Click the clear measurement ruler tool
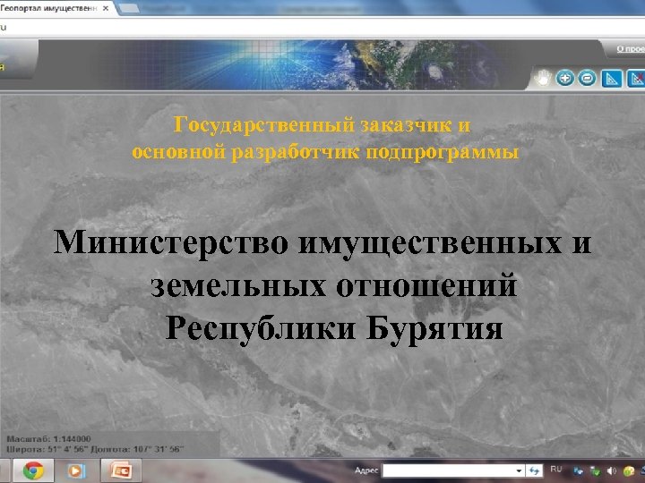Screen dimensions: 645x483 pos(636,79)
